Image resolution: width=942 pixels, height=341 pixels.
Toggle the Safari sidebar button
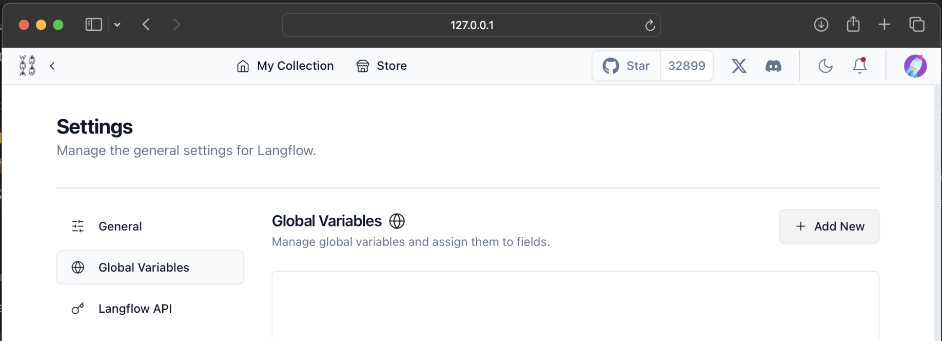tap(93, 25)
